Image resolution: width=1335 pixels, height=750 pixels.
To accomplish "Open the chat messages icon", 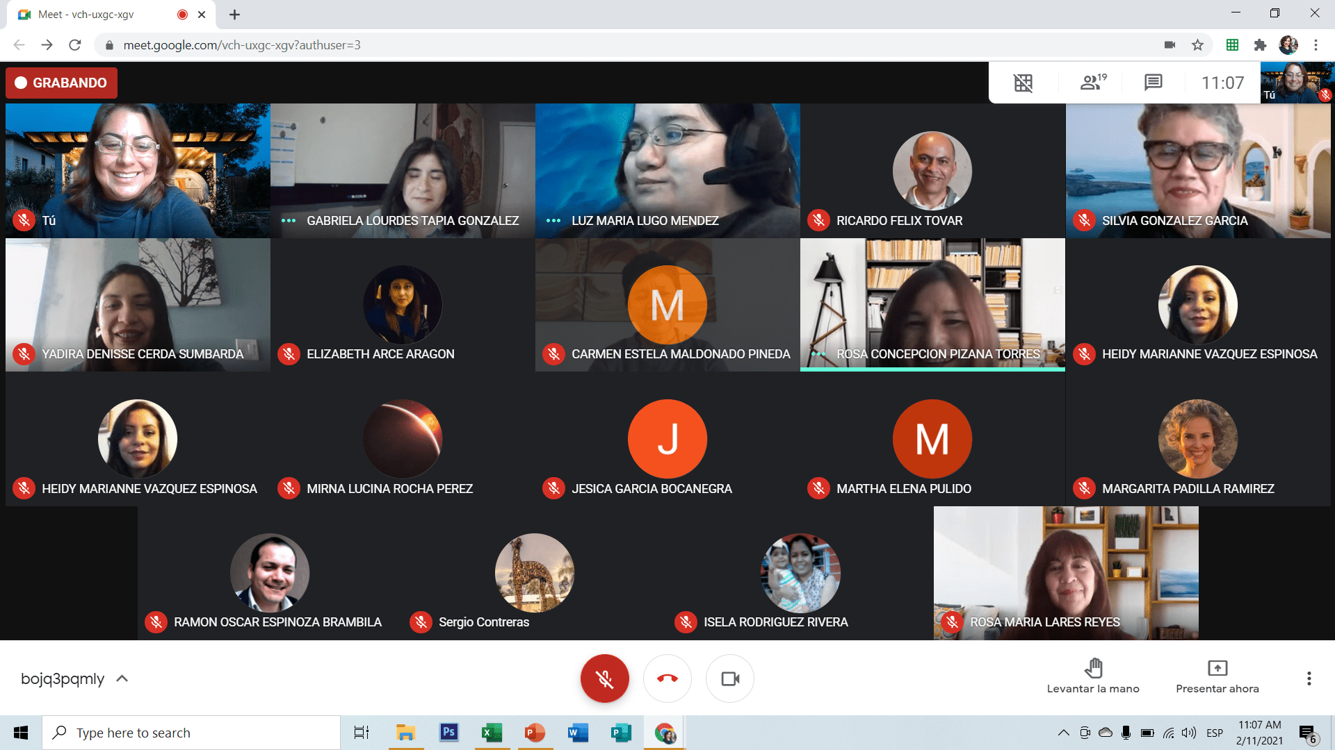I will pyautogui.click(x=1153, y=83).
